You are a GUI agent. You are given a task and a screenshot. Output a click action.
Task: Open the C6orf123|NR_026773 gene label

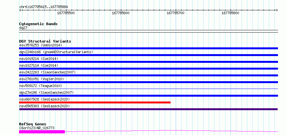click(37, 128)
